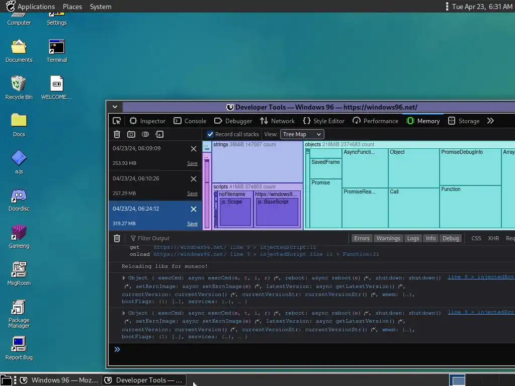515x386 pixels.
Task: Open the Documents desktop icon
Action: click(19, 51)
